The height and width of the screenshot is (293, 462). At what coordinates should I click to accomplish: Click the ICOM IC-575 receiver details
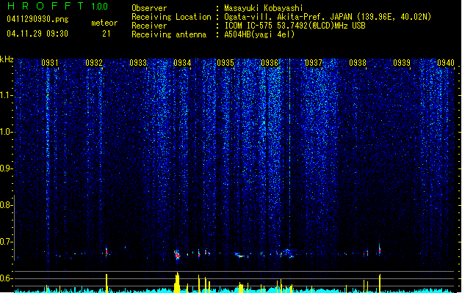pos(295,26)
